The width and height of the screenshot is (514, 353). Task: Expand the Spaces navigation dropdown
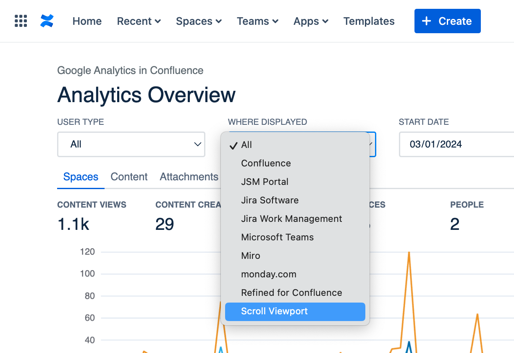click(199, 21)
